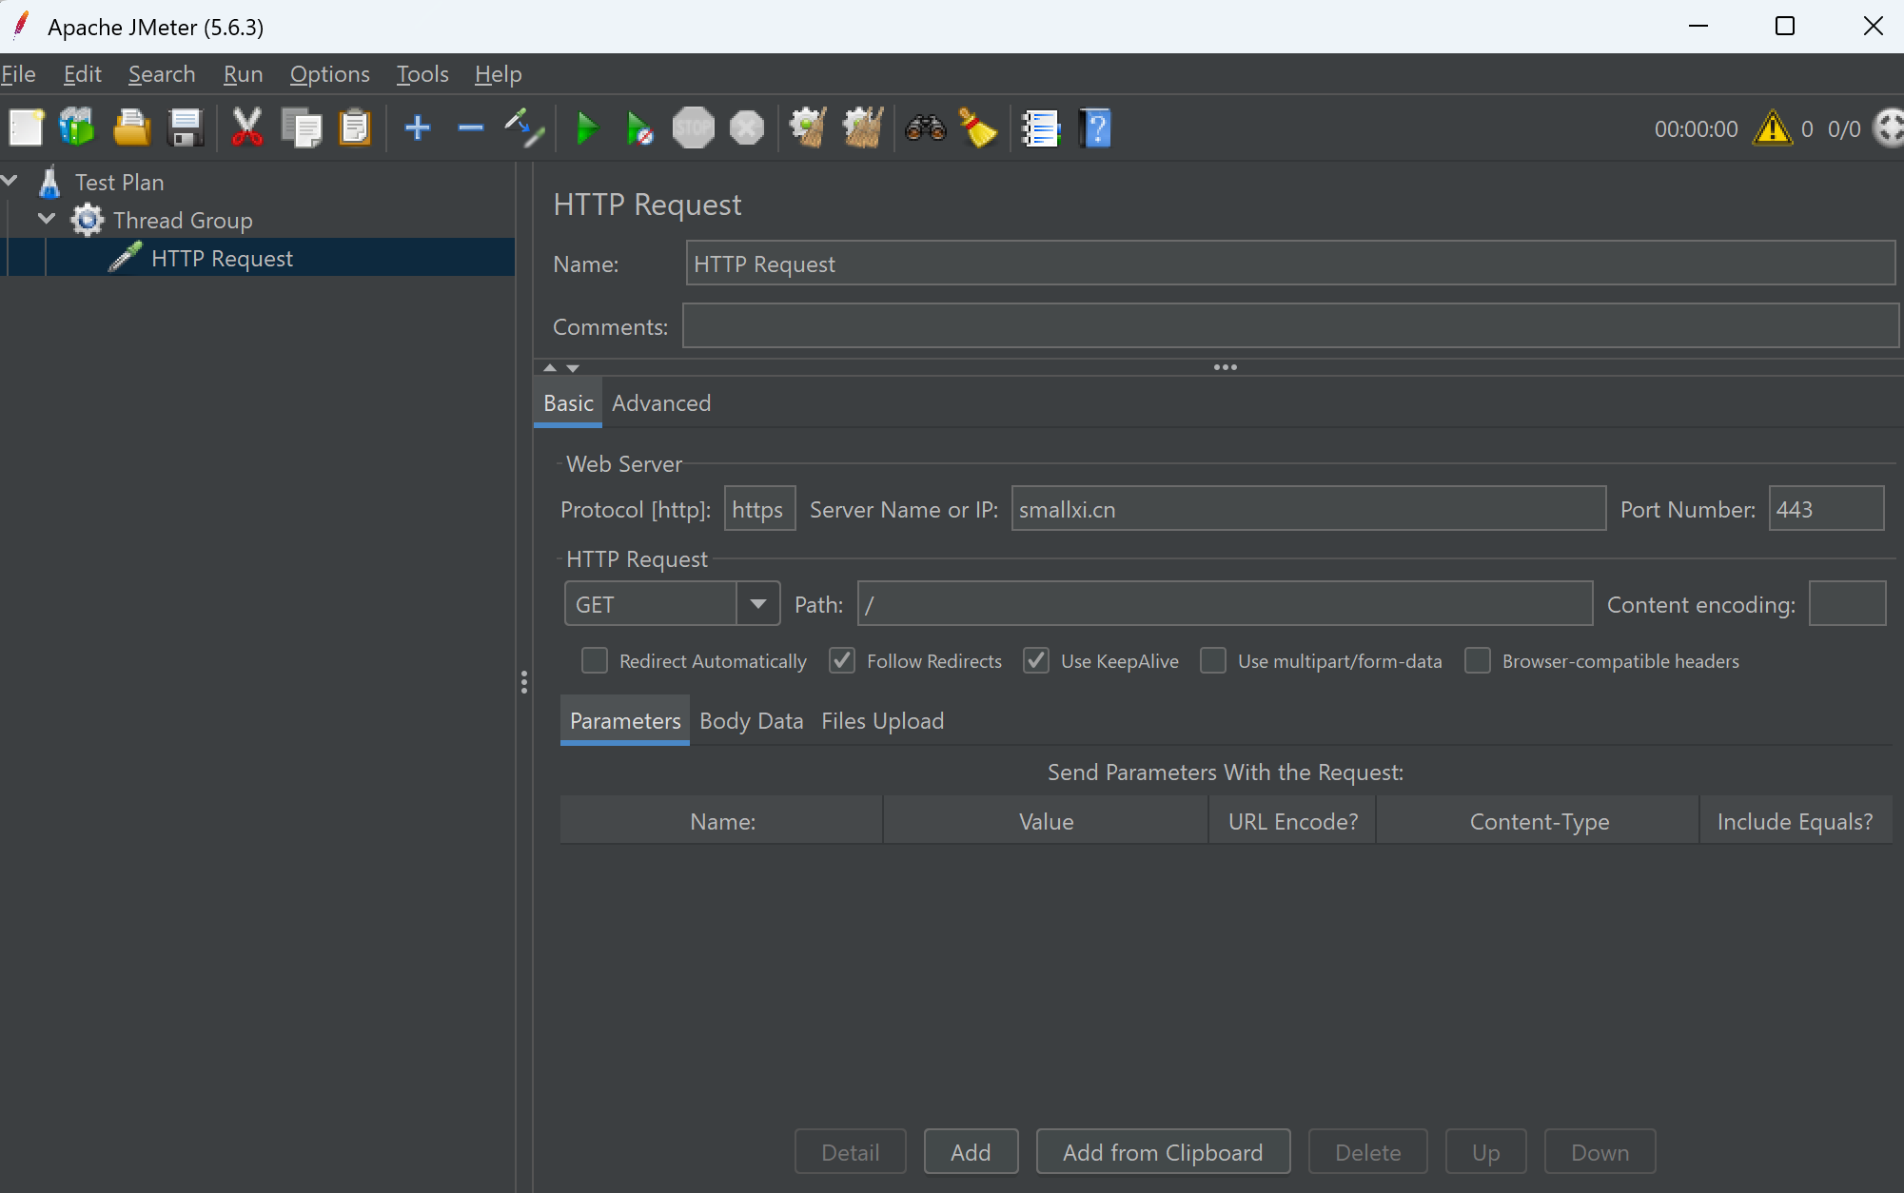Click the Expand All plus icon
1904x1193 pixels.
[417, 128]
